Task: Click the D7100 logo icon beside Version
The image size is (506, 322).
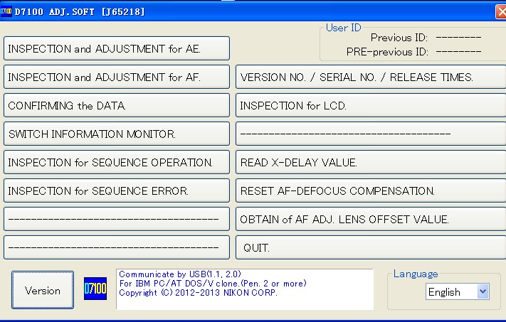Action: tap(95, 289)
